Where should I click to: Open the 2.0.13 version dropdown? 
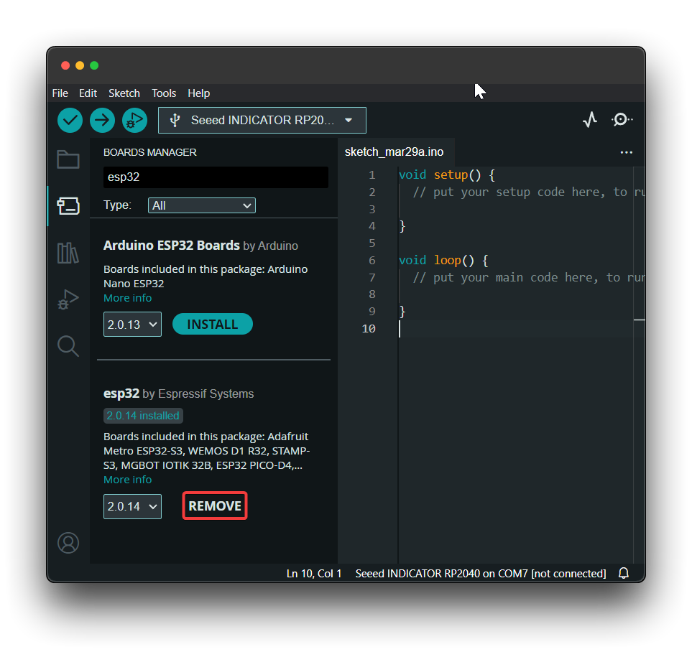(x=132, y=325)
